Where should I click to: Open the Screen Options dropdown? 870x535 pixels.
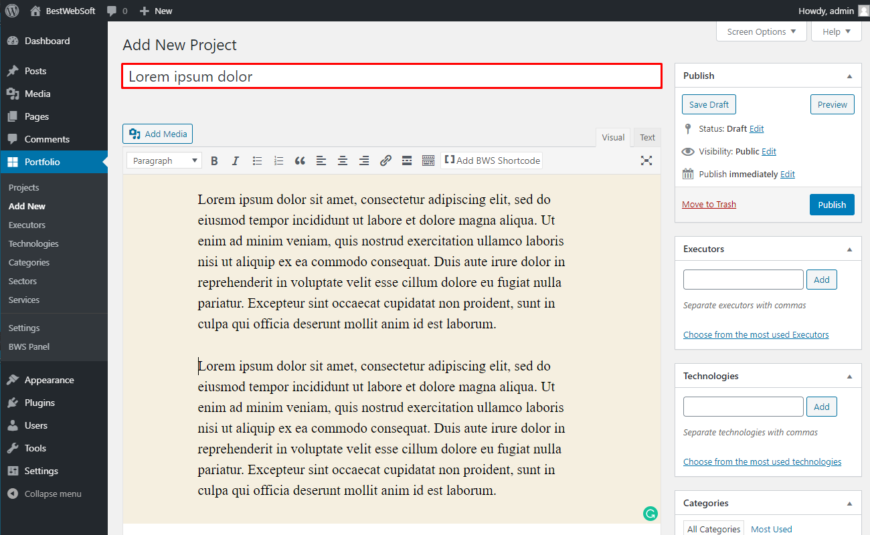pos(762,31)
